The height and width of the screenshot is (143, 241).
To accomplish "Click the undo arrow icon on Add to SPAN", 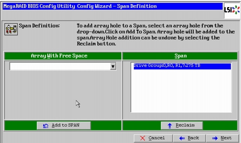I will (x=46, y=126).
